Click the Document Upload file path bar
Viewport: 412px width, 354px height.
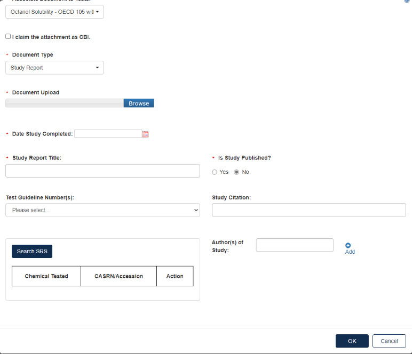[64, 103]
